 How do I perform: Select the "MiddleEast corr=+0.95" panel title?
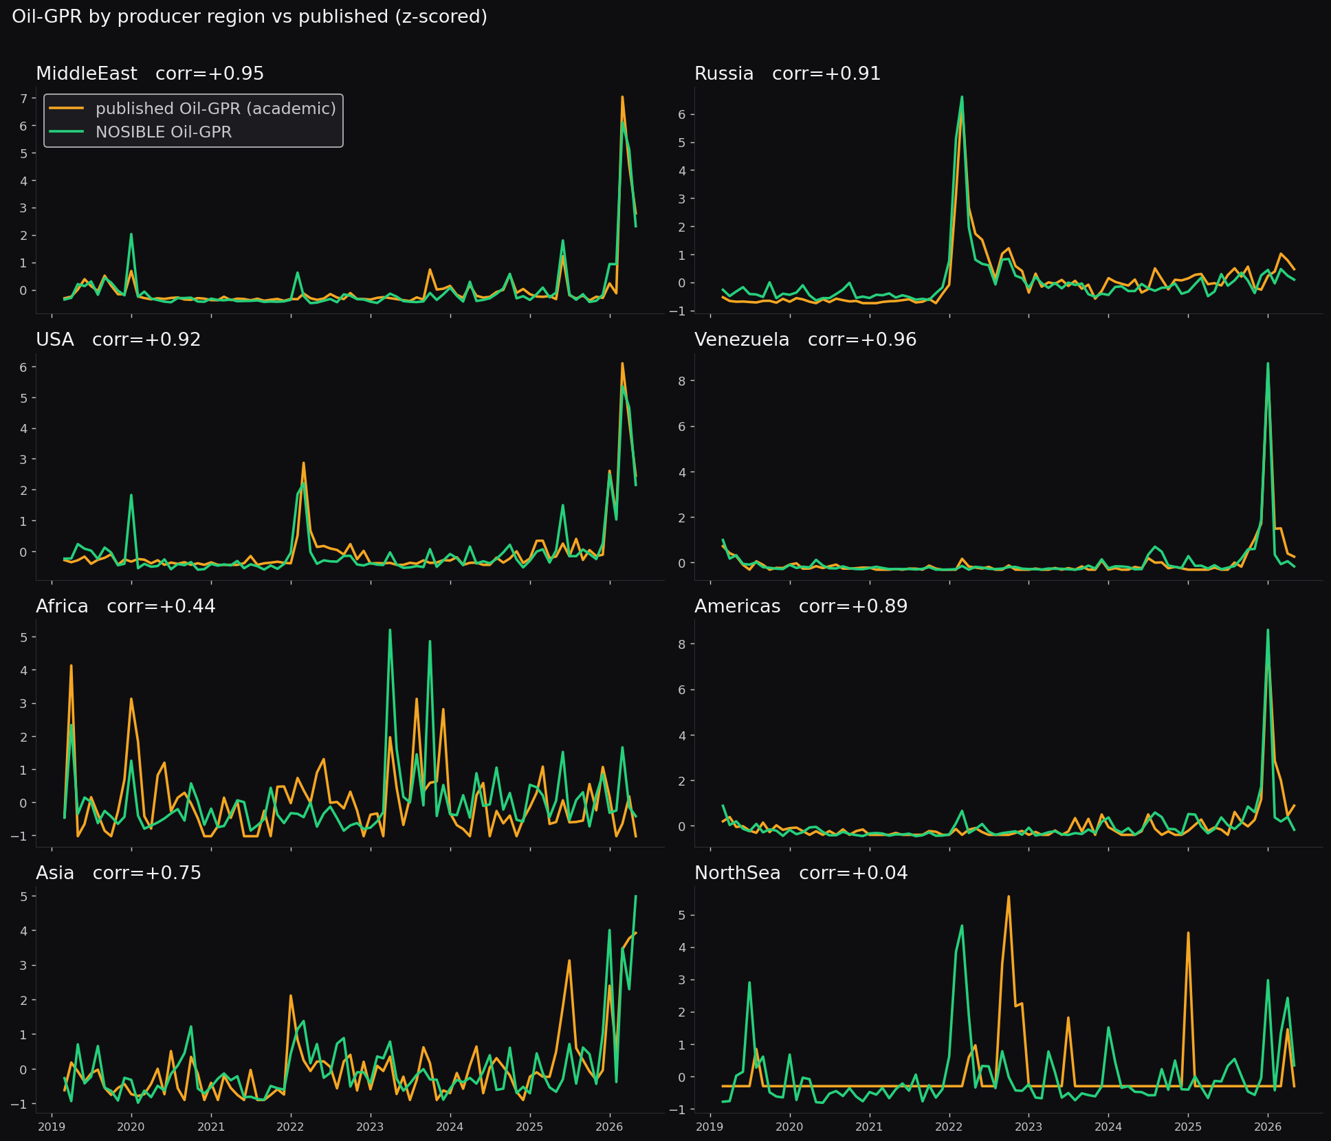click(150, 74)
